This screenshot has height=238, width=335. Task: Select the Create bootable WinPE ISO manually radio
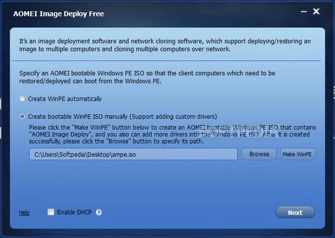pyautogui.click(x=22, y=116)
